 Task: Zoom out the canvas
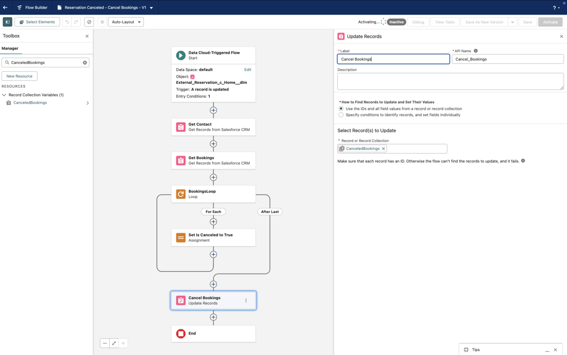pyautogui.click(x=105, y=343)
